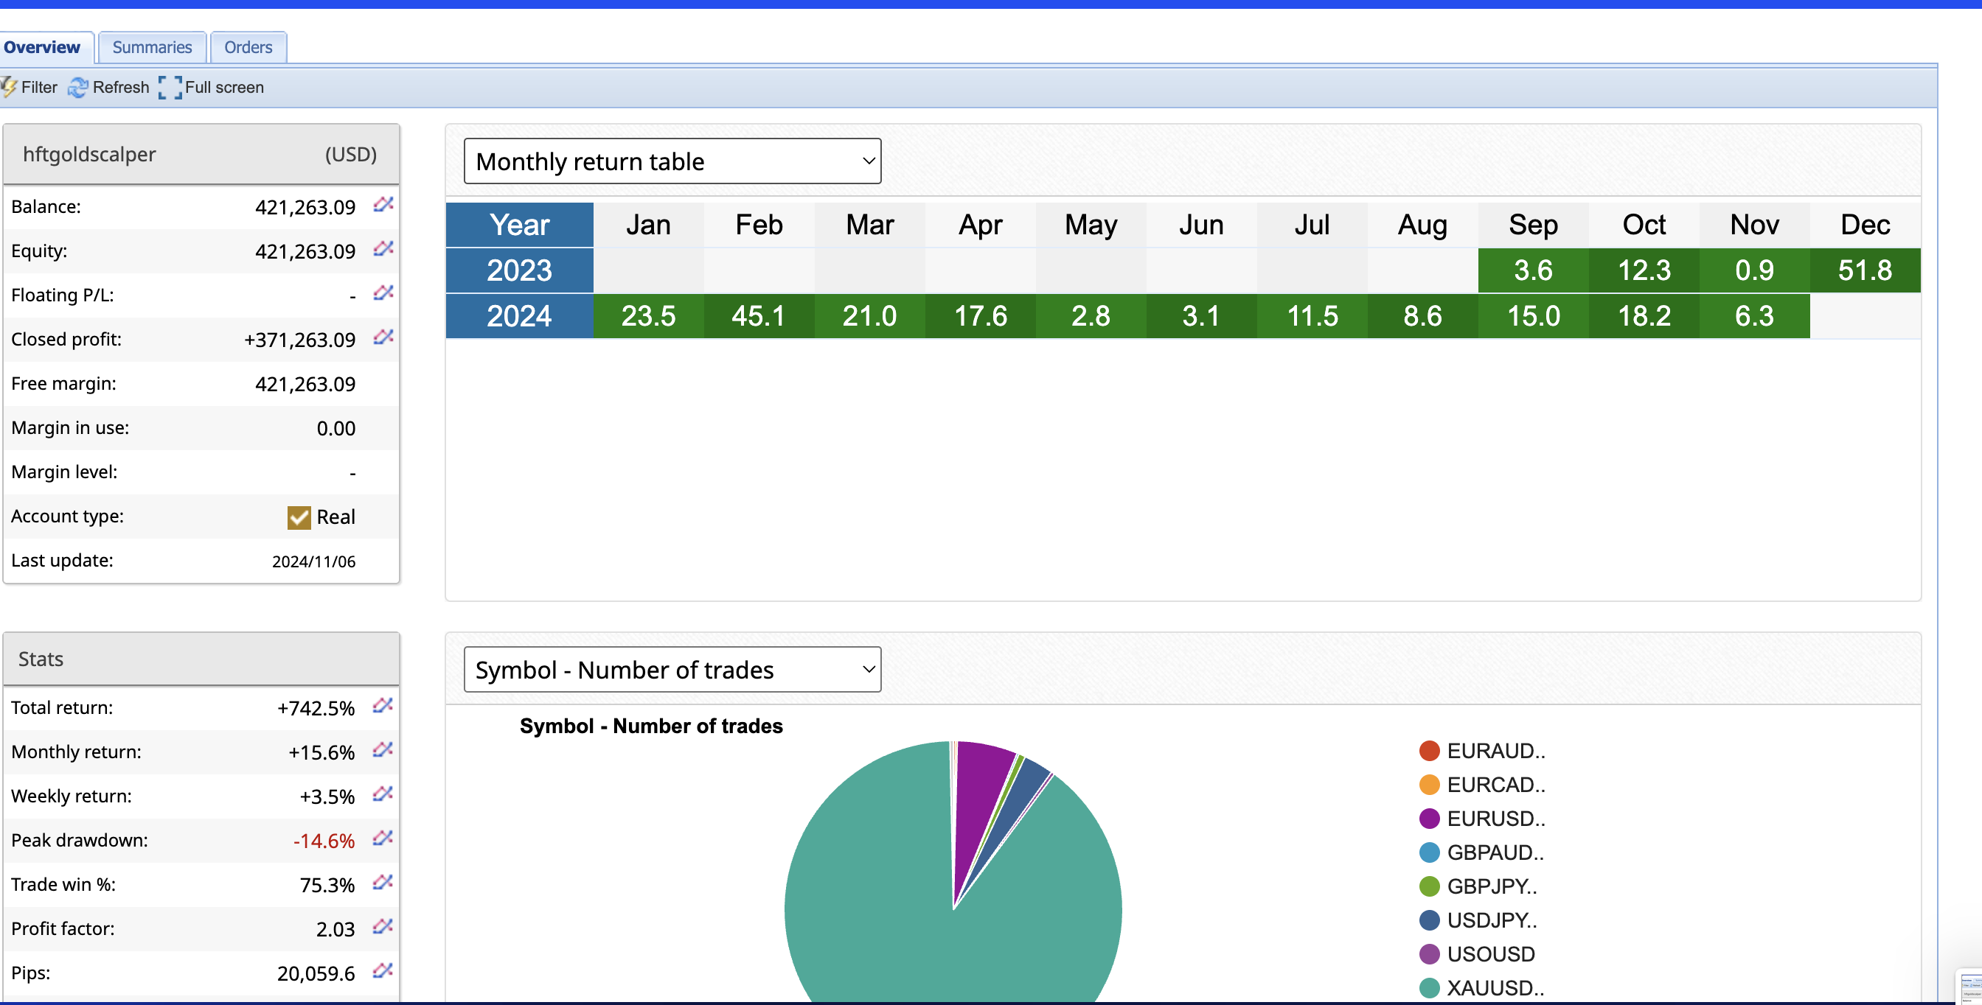Toggle EURUSD legend entry in pie chart

(x=1495, y=819)
